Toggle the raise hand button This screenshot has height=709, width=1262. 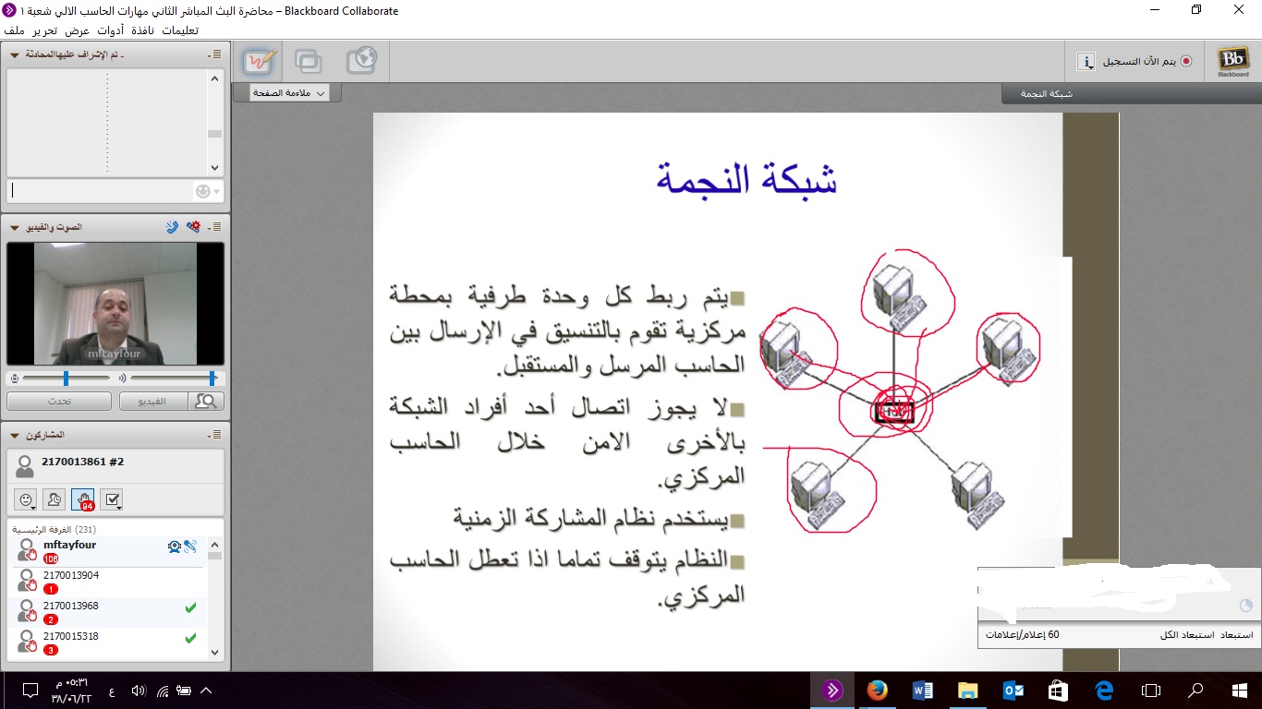point(83,500)
